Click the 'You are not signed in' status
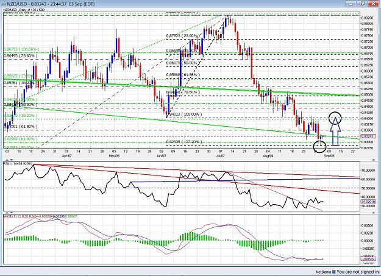 click(x=358, y=272)
